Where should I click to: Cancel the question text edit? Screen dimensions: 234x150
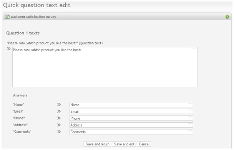coord(144,144)
